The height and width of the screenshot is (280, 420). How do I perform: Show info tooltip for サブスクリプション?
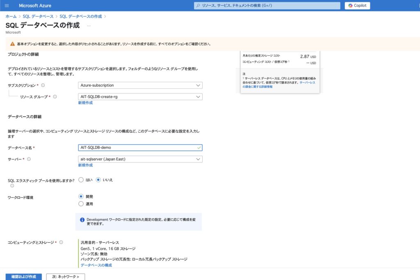point(43,85)
